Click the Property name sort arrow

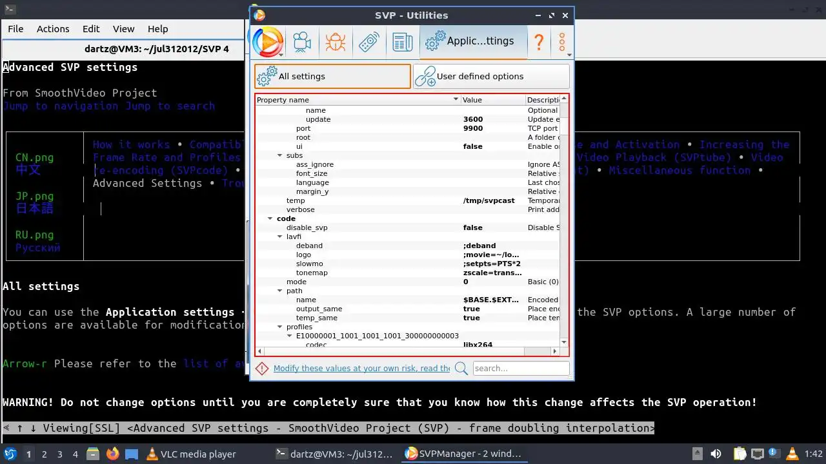456,99
